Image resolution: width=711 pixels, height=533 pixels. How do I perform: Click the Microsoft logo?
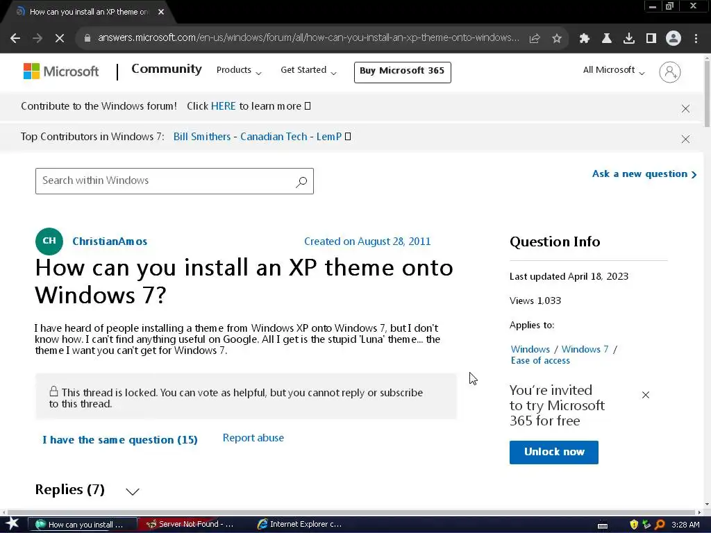[61, 71]
